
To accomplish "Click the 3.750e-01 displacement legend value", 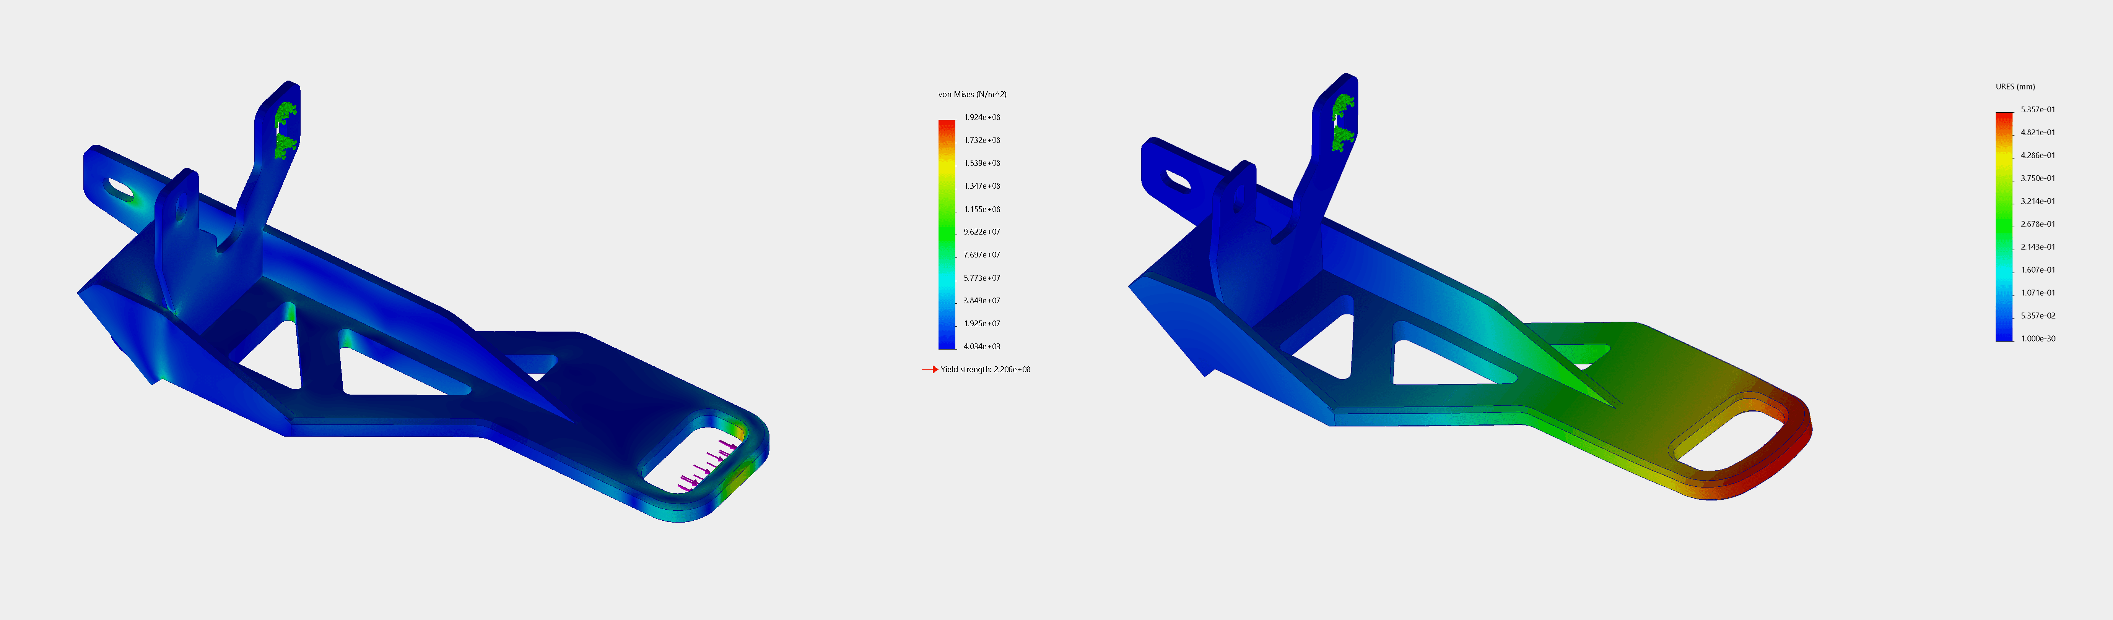I will click(2038, 178).
